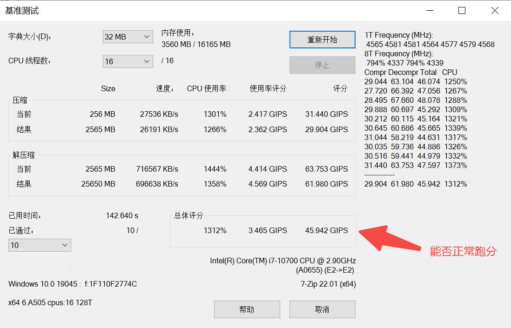The image size is (511, 328).
Task: Click the 取消 cancel button
Action: coord(323,309)
